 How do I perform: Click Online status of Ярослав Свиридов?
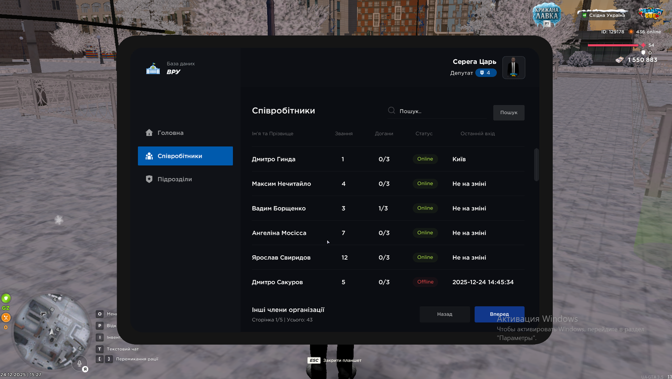click(425, 257)
